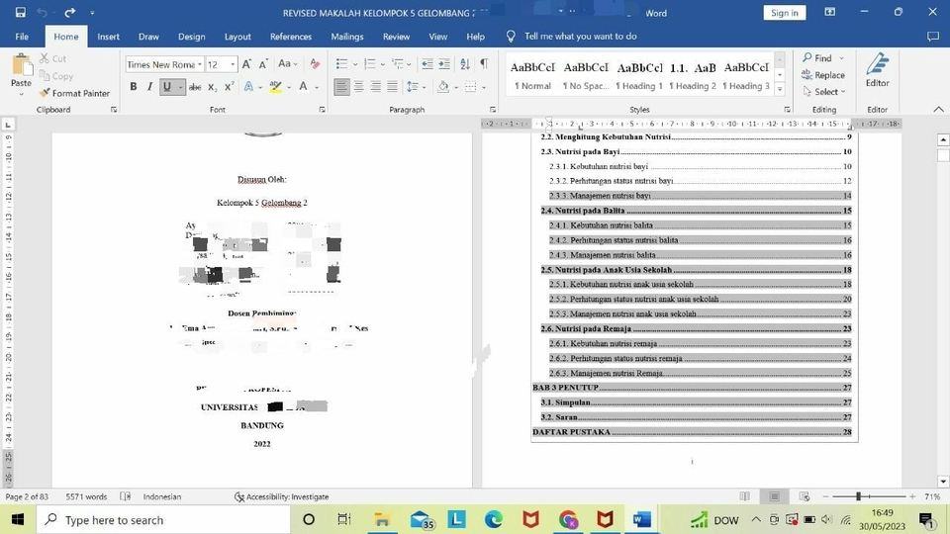Apply the No Spacing style
The image size is (950, 534).
pyautogui.click(x=585, y=76)
